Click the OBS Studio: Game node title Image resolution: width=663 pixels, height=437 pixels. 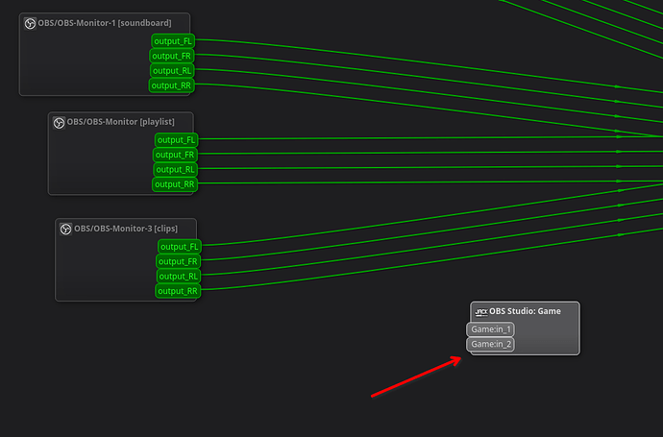click(x=526, y=311)
